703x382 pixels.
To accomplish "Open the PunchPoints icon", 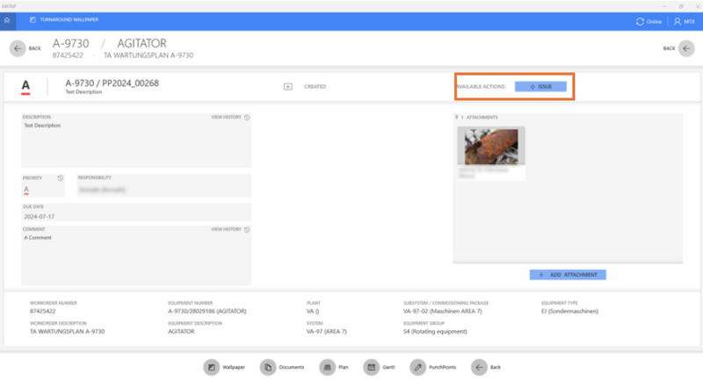I will [x=418, y=367].
